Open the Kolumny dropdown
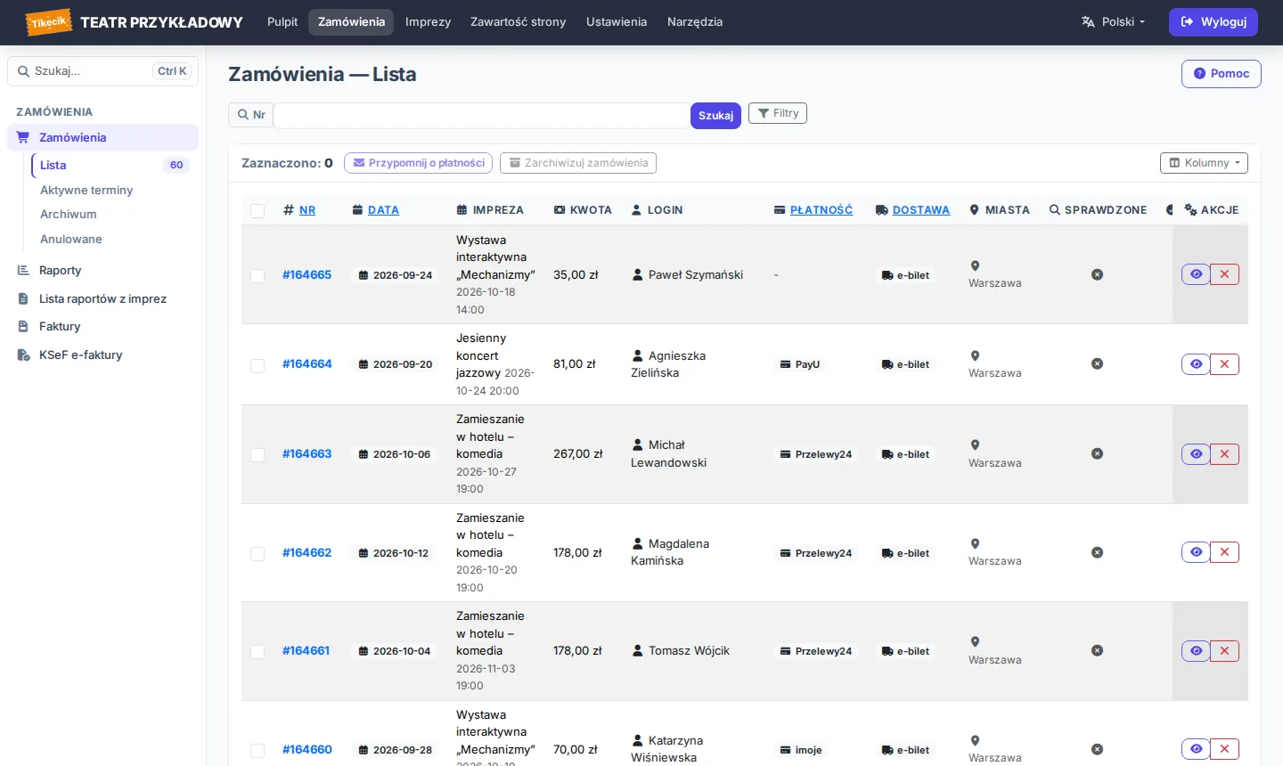1283x766 pixels. [1204, 163]
